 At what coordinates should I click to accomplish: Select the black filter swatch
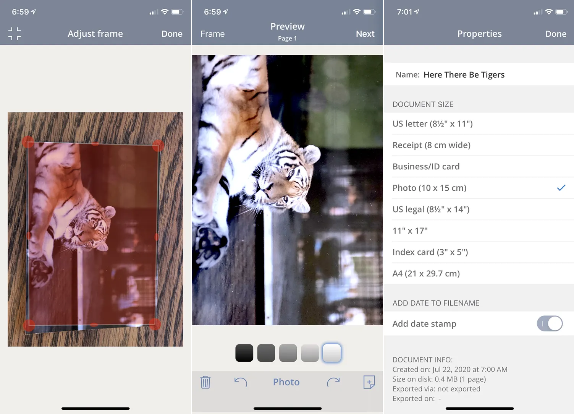tap(244, 353)
